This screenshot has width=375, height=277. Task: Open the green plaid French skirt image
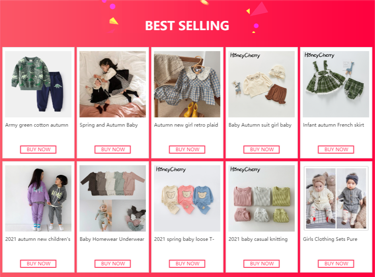click(336, 84)
